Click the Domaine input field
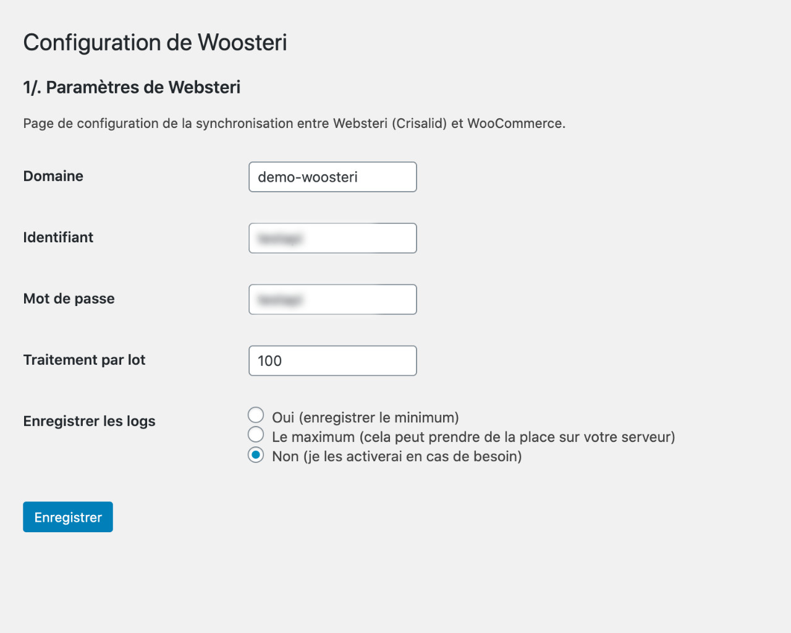This screenshot has width=791, height=633. pos(332,177)
